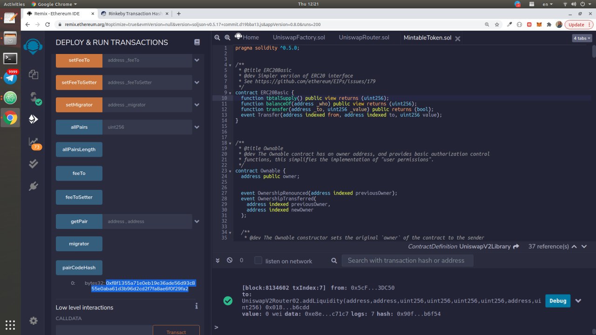Viewport: 596px width, 335px height.
Task: Fold the comment block at line 4
Action: pos(230,65)
